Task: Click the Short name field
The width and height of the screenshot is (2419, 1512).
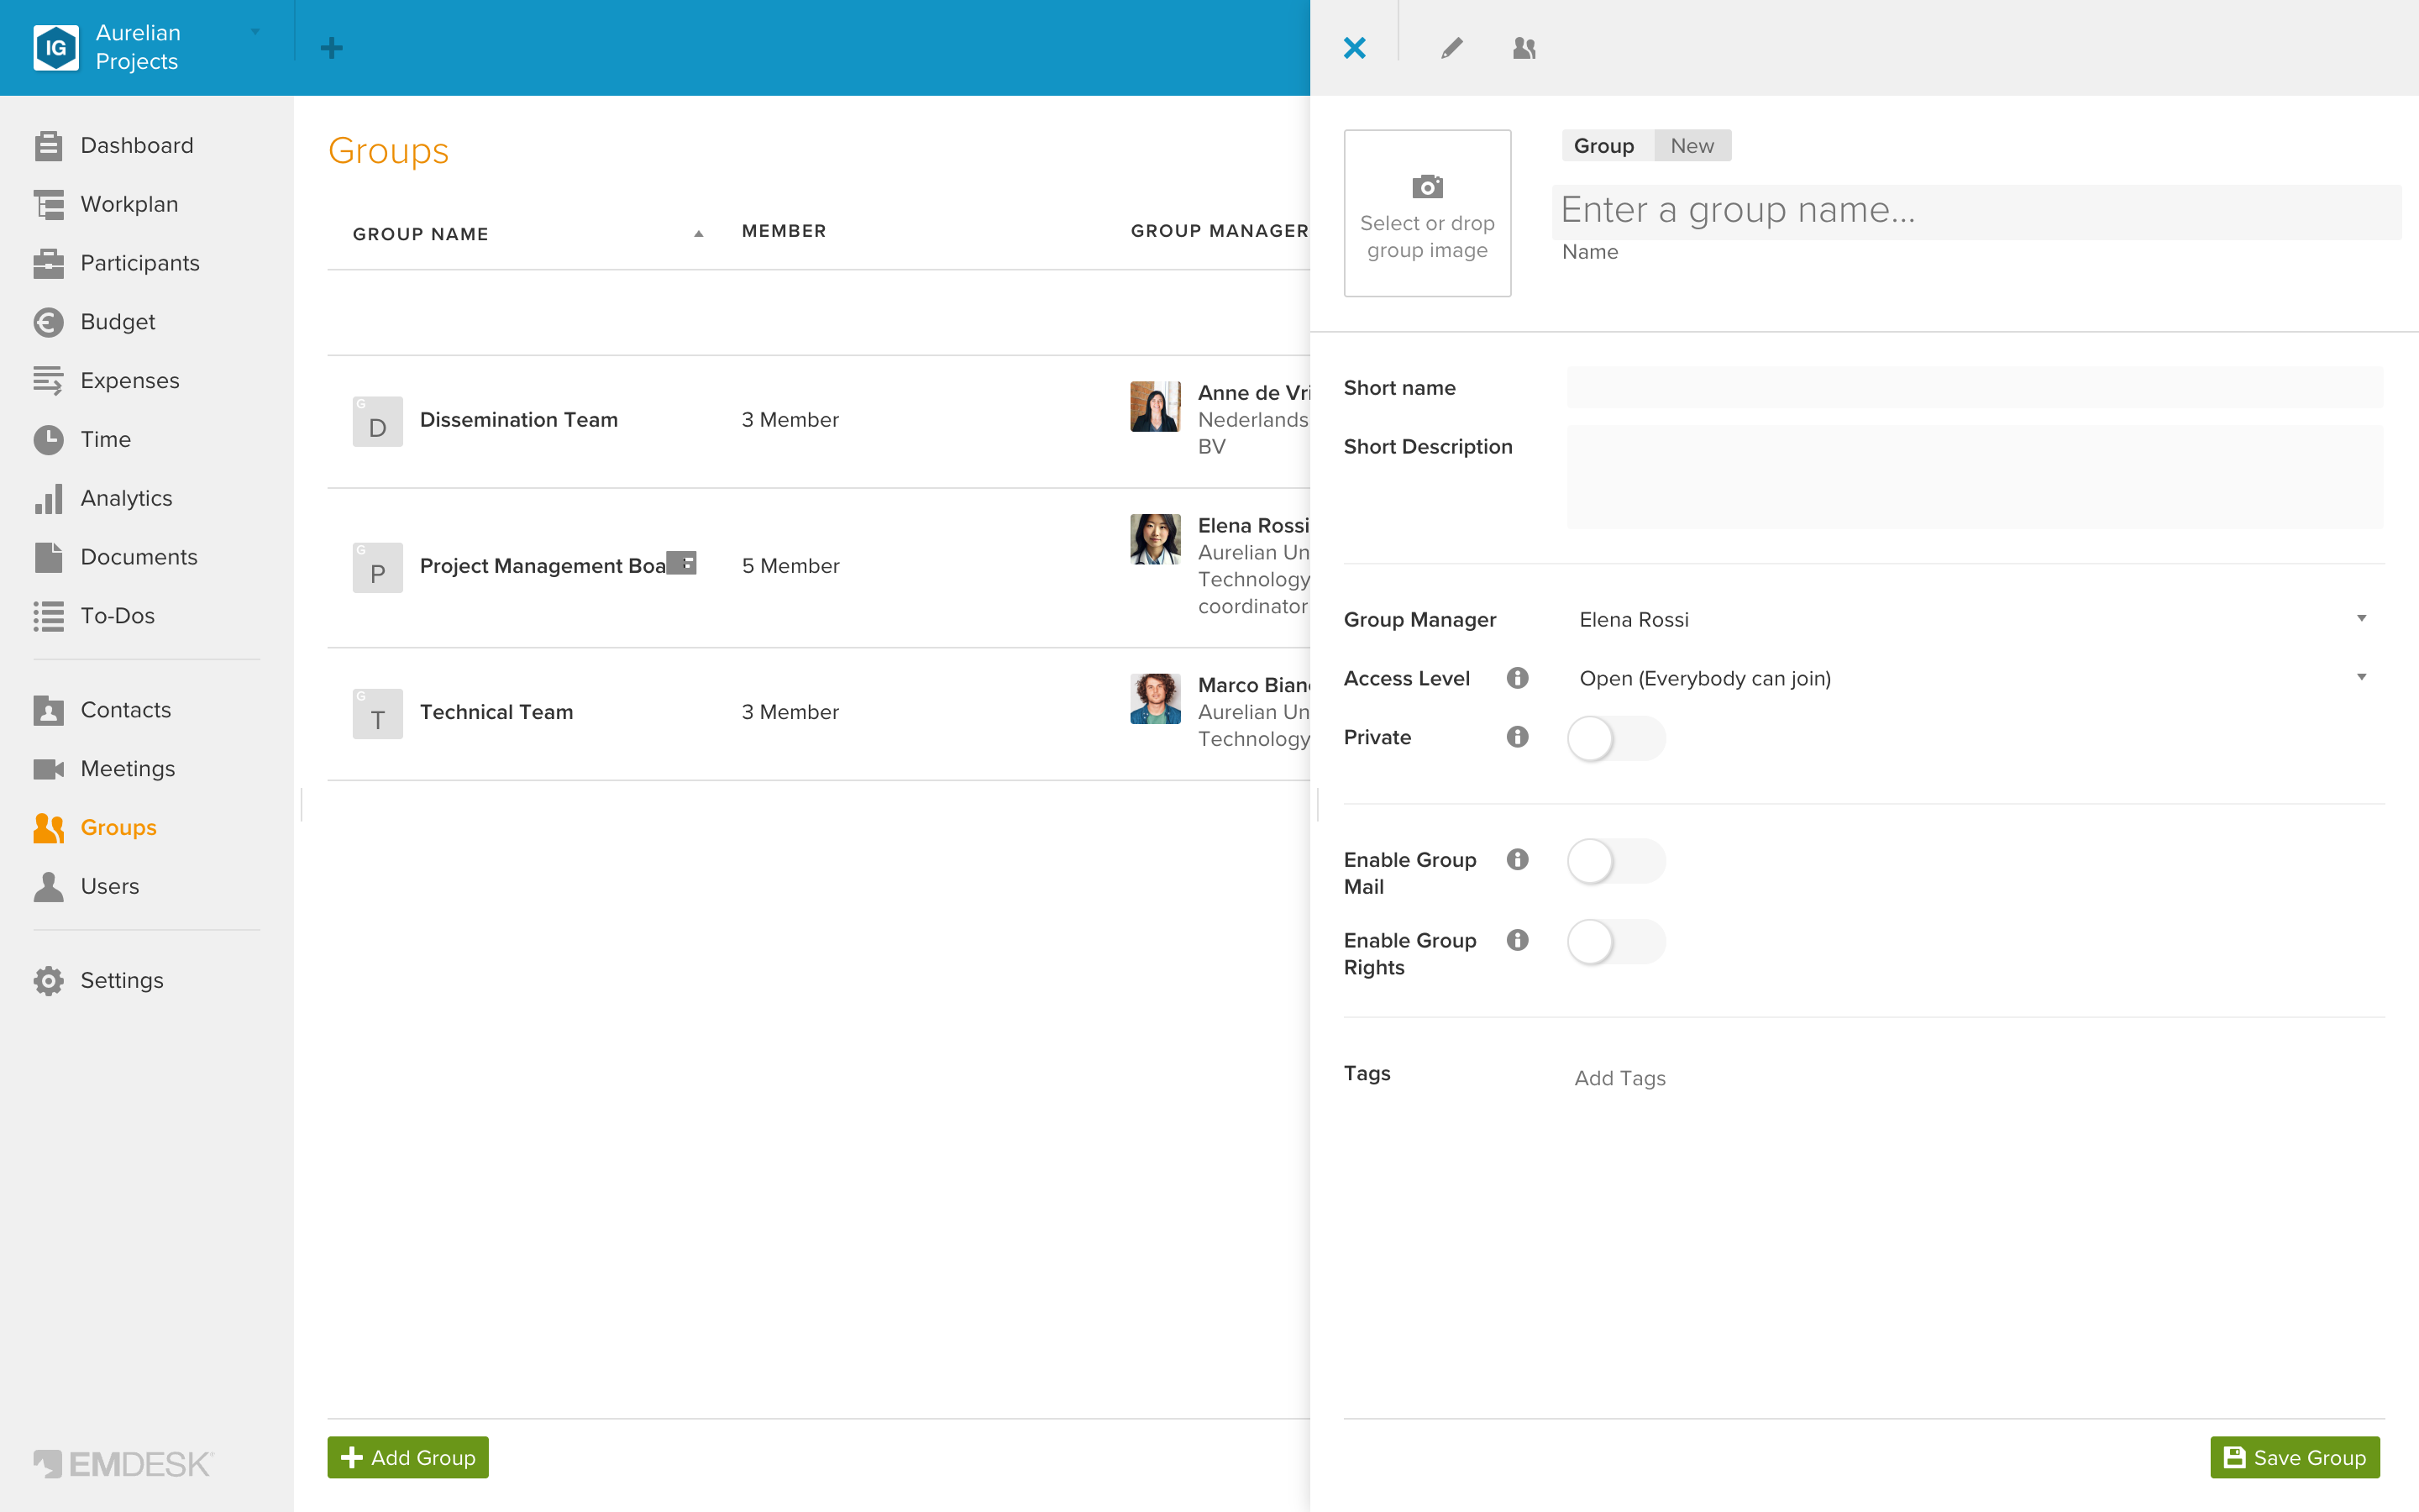Action: pos(1974,388)
